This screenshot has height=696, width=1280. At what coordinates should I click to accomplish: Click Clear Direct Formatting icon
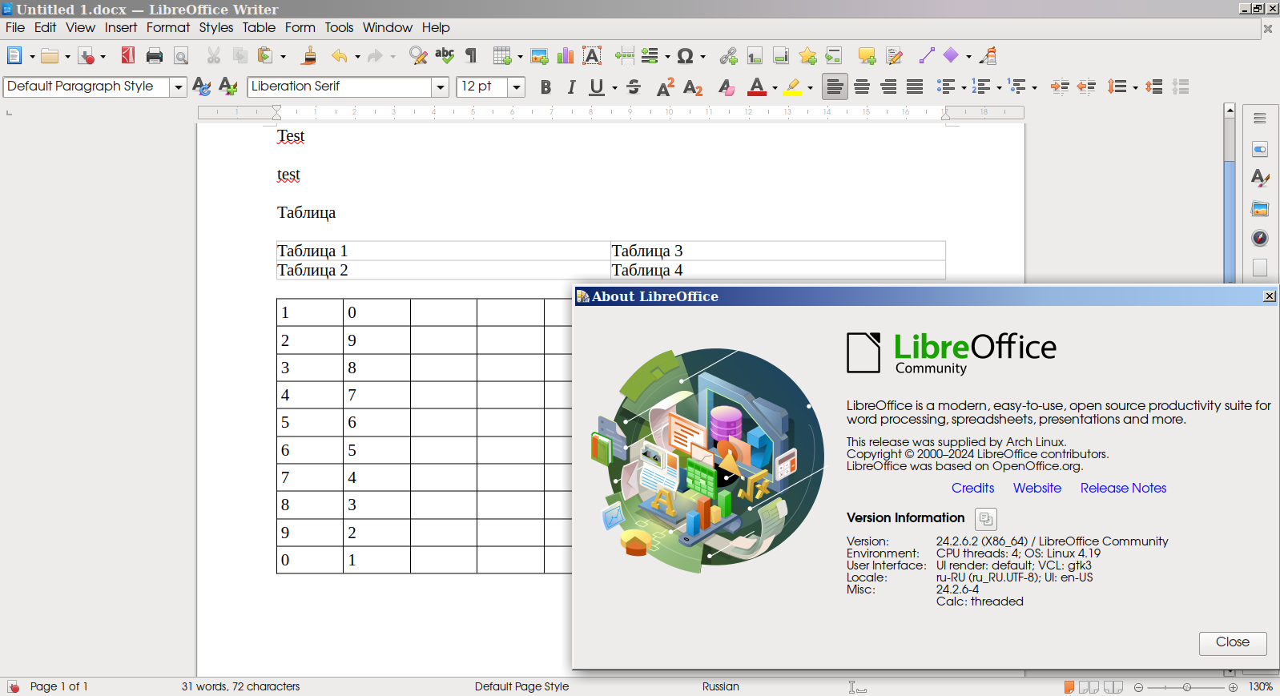click(x=727, y=87)
